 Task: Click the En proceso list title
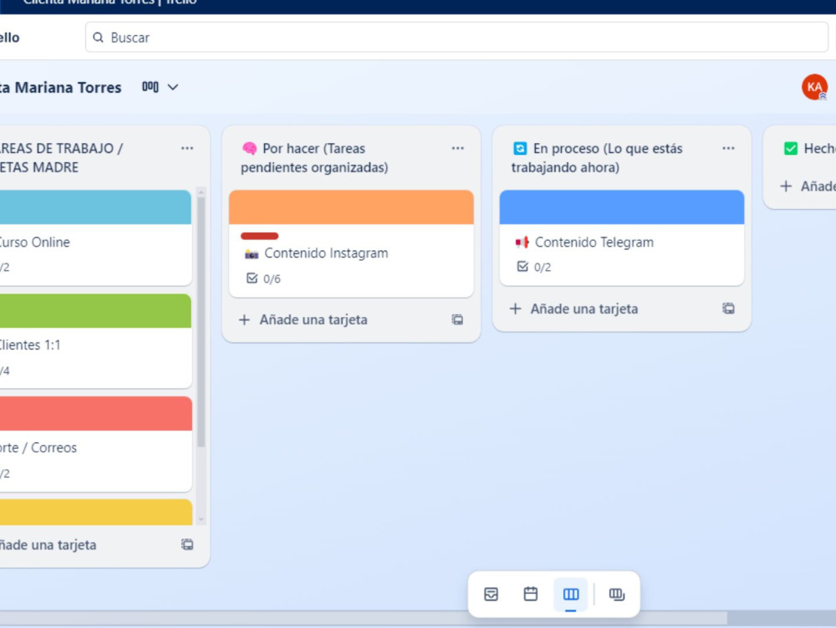(x=597, y=158)
